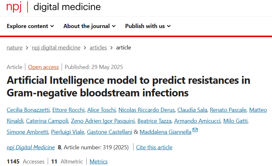Open the npj digital medicine breadcrumb

click(56, 48)
